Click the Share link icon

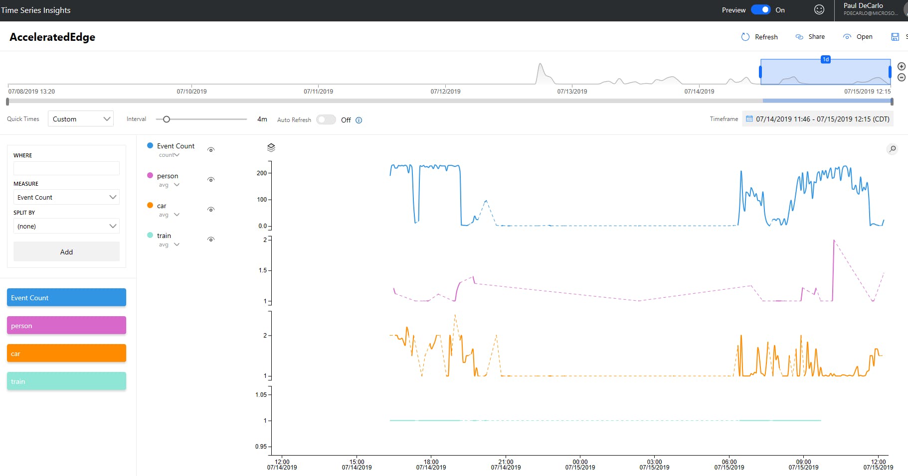(799, 37)
